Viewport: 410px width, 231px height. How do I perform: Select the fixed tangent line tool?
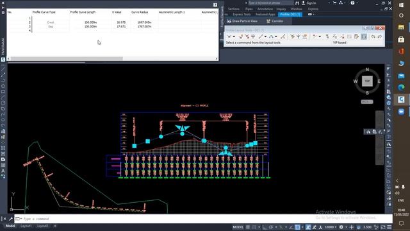pyautogui.click(x=261, y=37)
